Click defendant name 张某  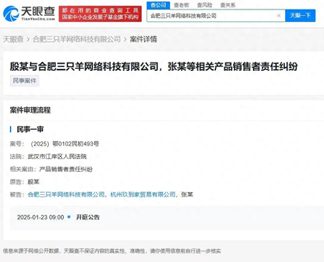(187, 195)
